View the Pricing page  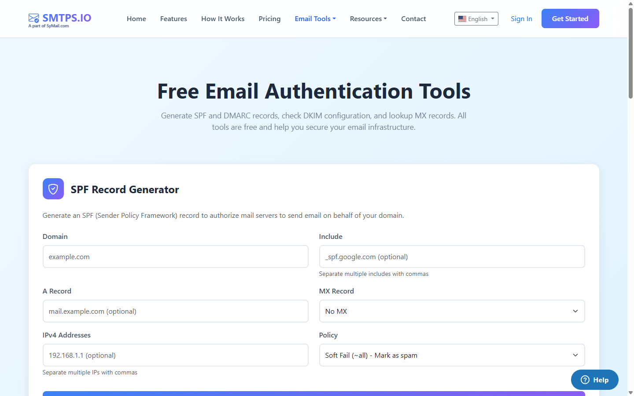(x=269, y=18)
